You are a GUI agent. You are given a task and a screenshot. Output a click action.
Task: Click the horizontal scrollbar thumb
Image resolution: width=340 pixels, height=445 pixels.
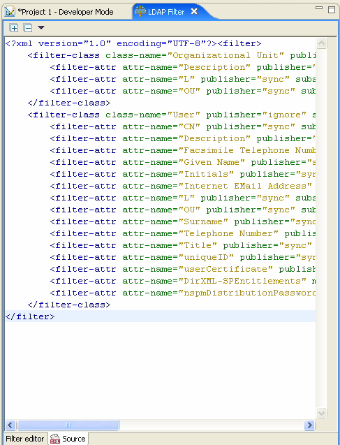click(68, 425)
